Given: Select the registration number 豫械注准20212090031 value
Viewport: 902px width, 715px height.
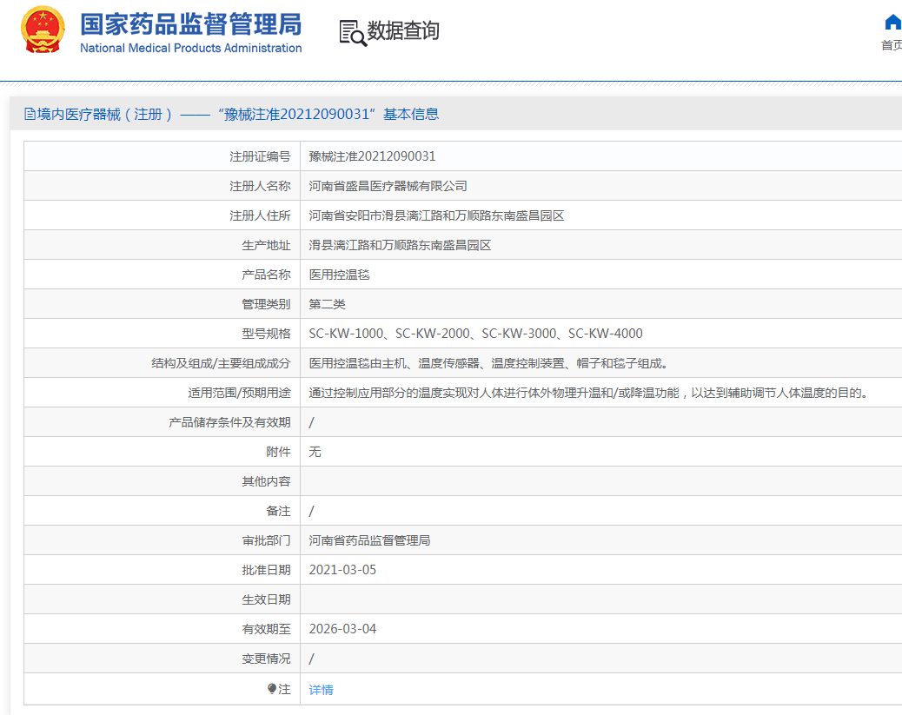Looking at the screenshot, I should (372, 156).
